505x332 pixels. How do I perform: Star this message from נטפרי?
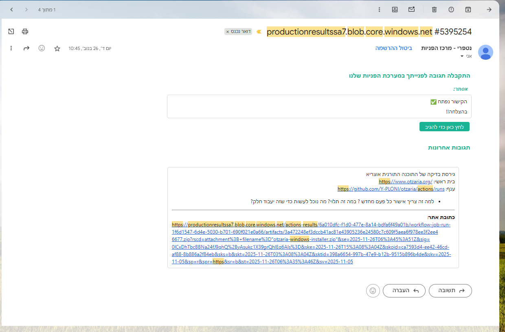pos(57,48)
